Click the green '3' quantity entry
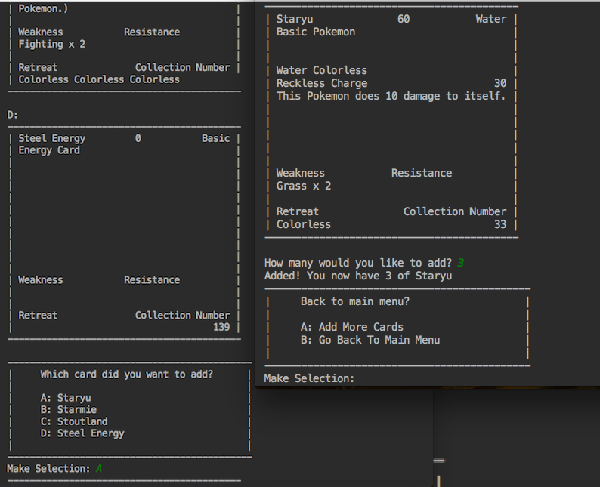This screenshot has width=600, height=487. (460, 263)
